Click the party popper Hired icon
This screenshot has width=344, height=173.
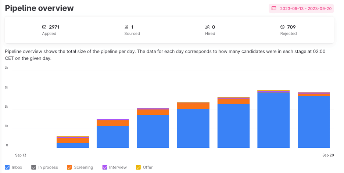(x=207, y=27)
